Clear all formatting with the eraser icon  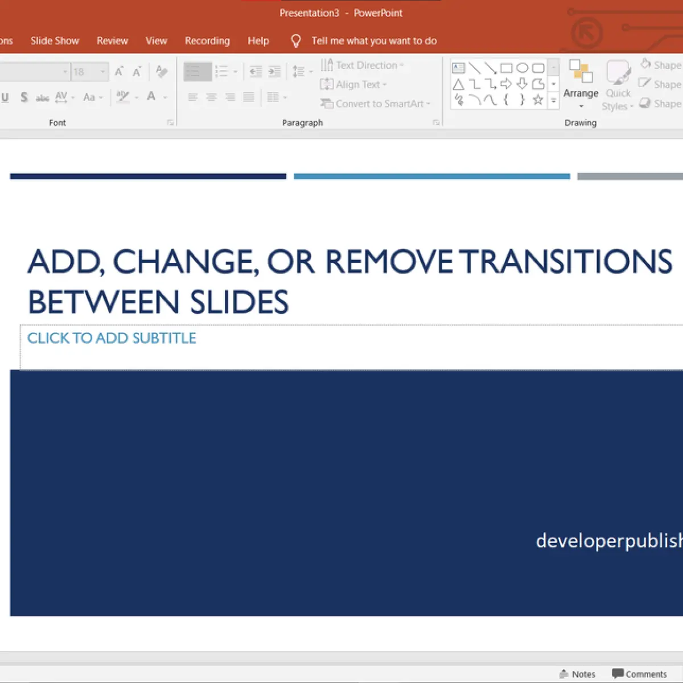pyautogui.click(x=162, y=72)
